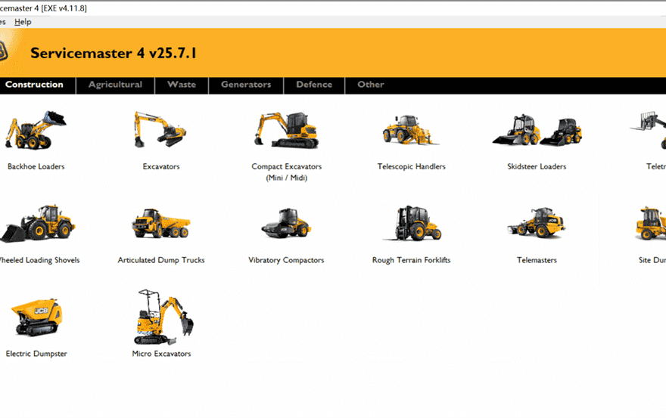The width and height of the screenshot is (666, 418).
Task: Choose the Rough Terrain Forklifts icon
Action: (411, 224)
